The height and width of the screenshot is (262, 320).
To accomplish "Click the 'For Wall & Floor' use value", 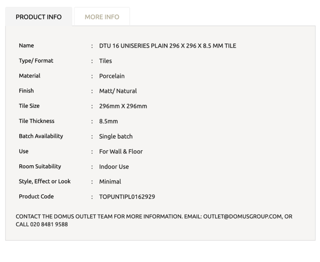I will coord(121,151).
